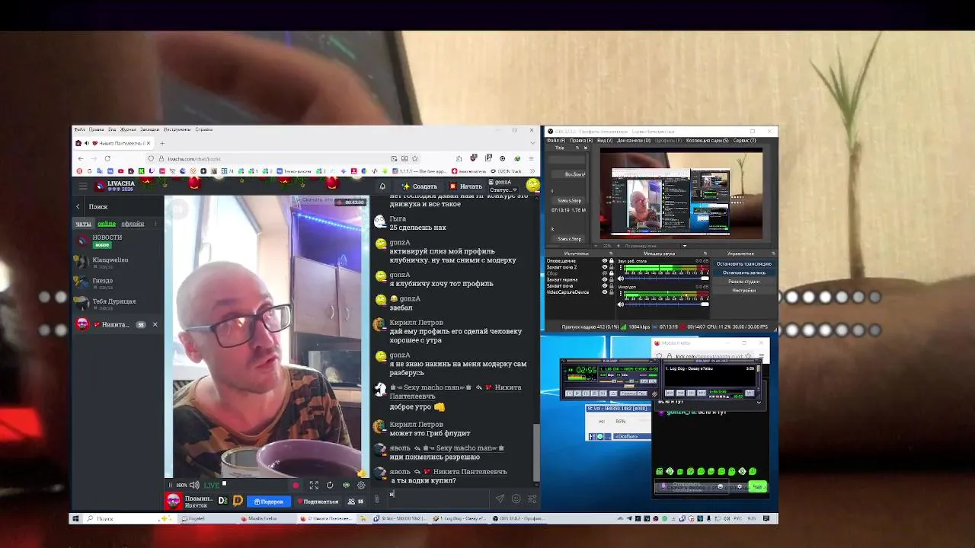
Task: Reload the page in Firefox
Action: coord(107,158)
